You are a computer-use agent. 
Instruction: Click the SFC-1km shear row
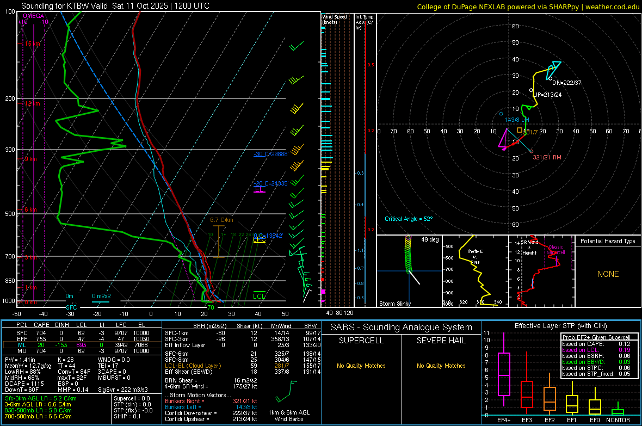(243, 333)
